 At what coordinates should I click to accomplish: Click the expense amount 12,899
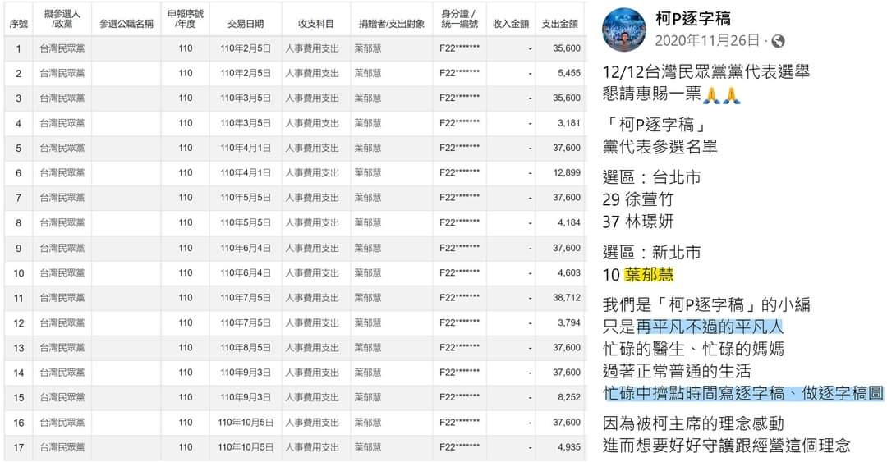(567, 173)
